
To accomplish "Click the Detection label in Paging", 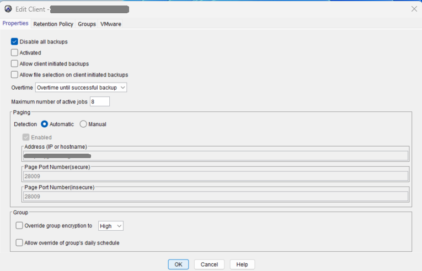I will click(x=25, y=124).
